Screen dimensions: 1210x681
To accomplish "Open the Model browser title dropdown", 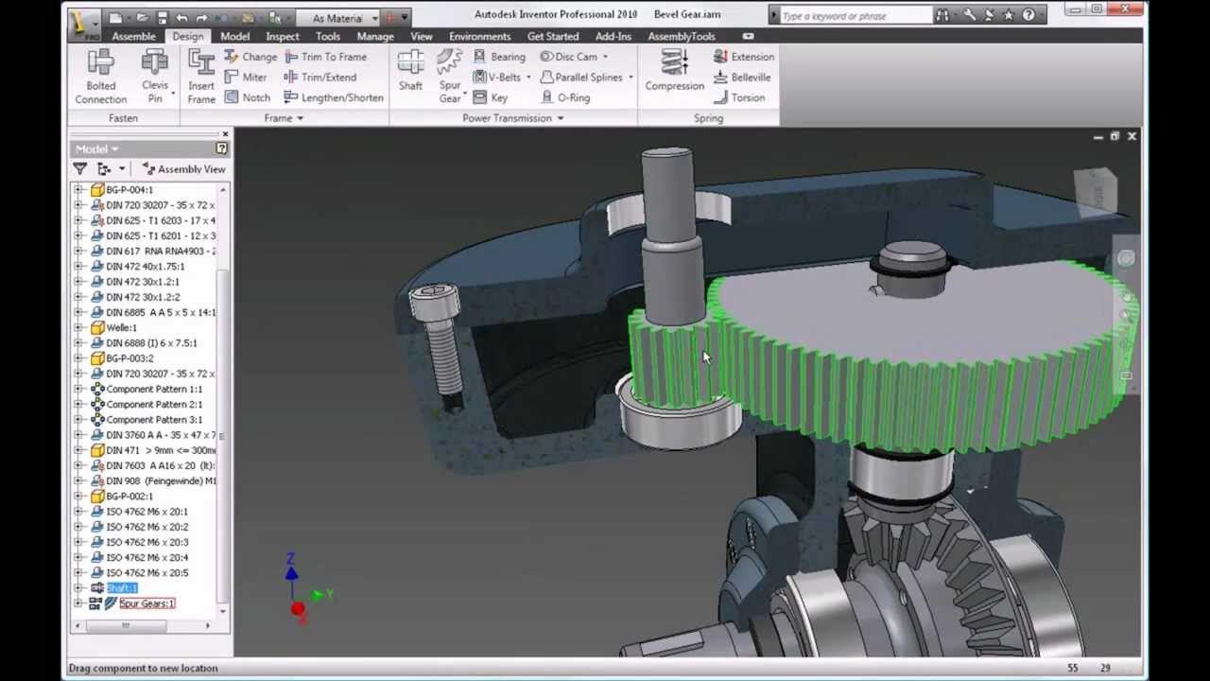I will point(114,149).
